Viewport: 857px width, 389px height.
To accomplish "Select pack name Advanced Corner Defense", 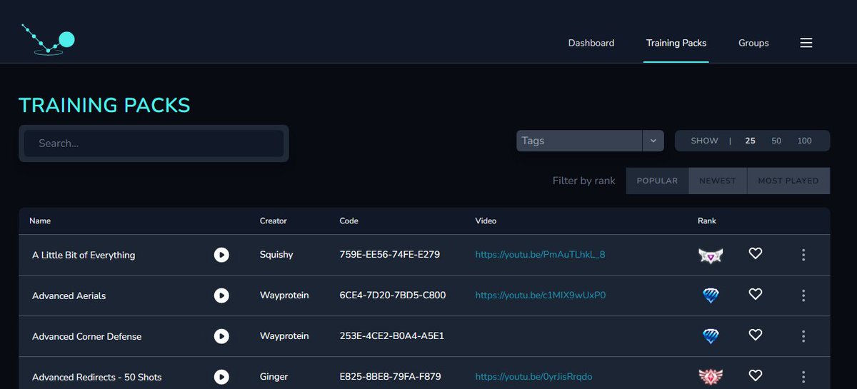I will (87, 336).
